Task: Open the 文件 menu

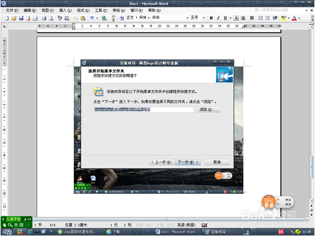Action: click(x=12, y=10)
